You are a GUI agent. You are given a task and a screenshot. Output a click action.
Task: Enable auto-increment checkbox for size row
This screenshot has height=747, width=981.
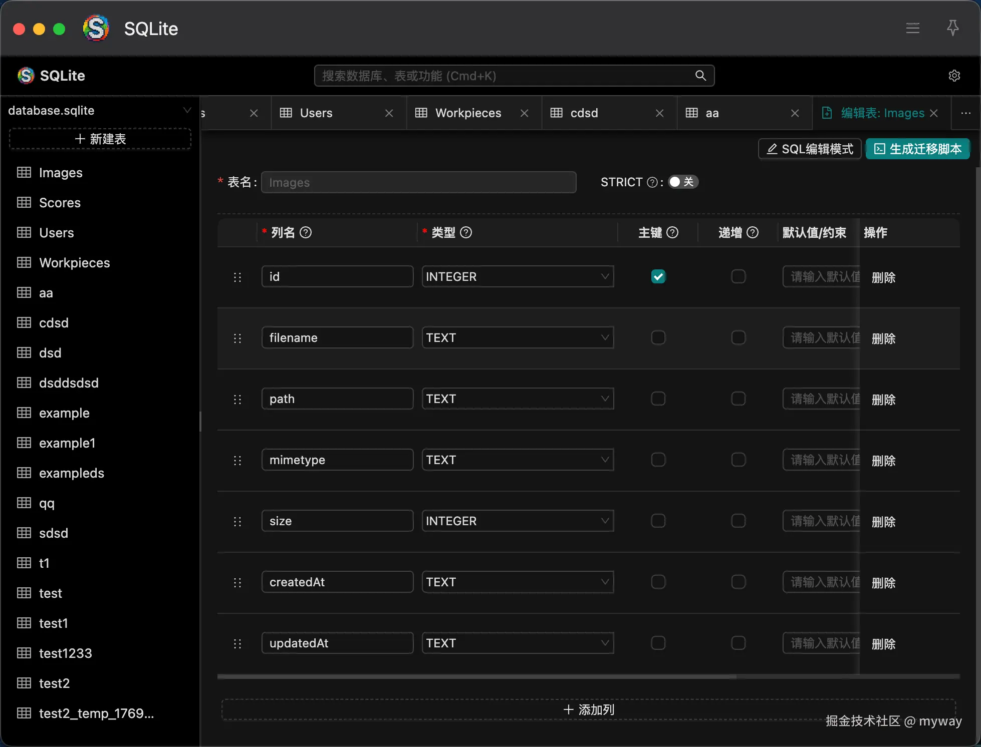click(x=738, y=521)
